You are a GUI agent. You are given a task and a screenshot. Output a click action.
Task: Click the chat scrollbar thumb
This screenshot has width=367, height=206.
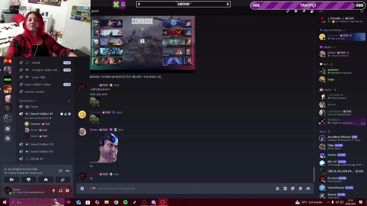coord(314,174)
